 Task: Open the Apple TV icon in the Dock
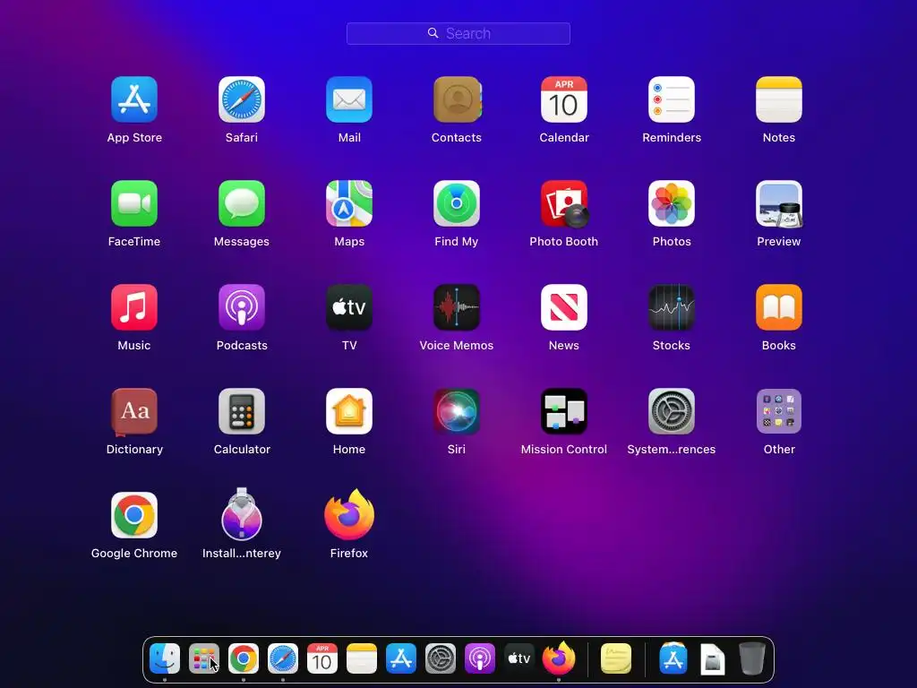519,658
